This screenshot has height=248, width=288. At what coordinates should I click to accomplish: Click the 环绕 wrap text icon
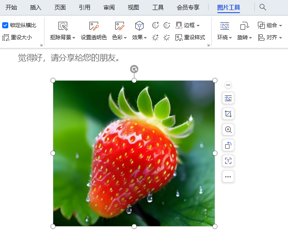225,26
